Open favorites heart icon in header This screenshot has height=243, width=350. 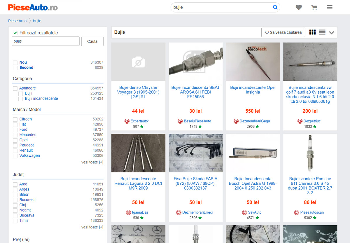299,8
